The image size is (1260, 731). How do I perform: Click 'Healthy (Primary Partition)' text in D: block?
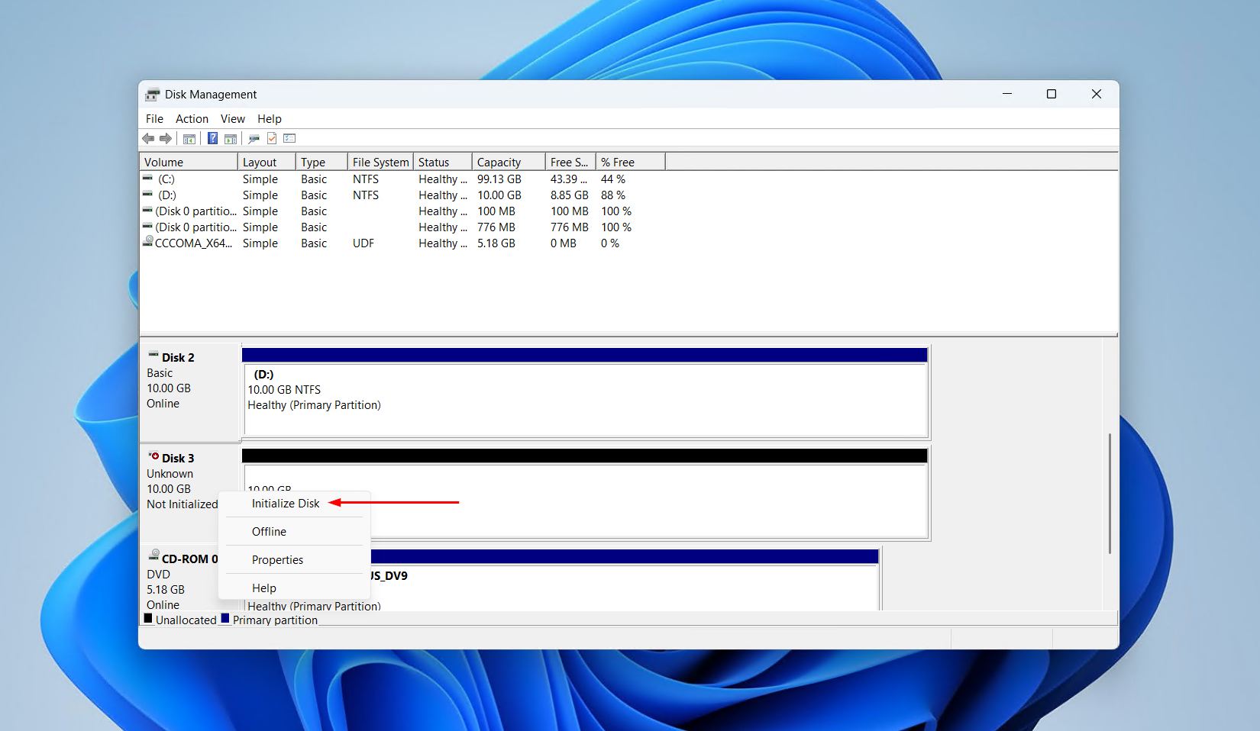point(314,405)
